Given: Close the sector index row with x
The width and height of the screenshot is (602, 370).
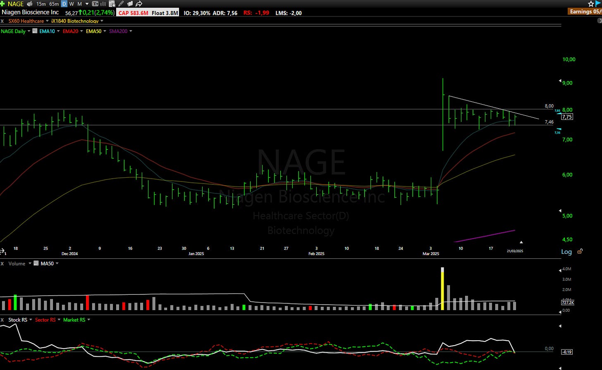Looking at the screenshot, I should (x=2, y=21).
